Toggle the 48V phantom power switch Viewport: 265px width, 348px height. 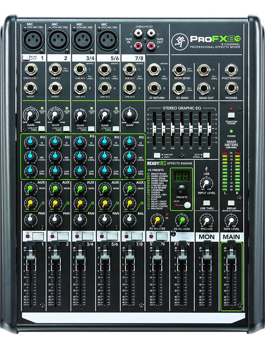click(x=231, y=115)
